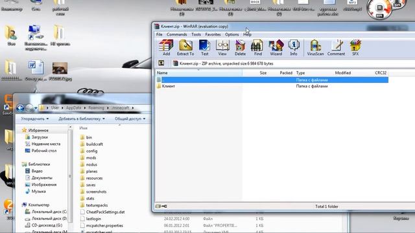Sort archive list by Size column
This screenshot has width=415, height=233.
[263, 73]
